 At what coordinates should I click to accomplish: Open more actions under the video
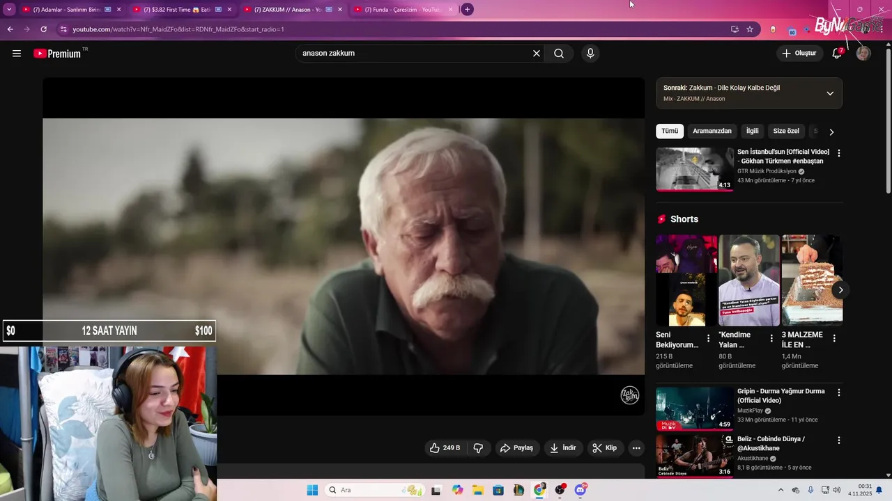coord(636,448)
